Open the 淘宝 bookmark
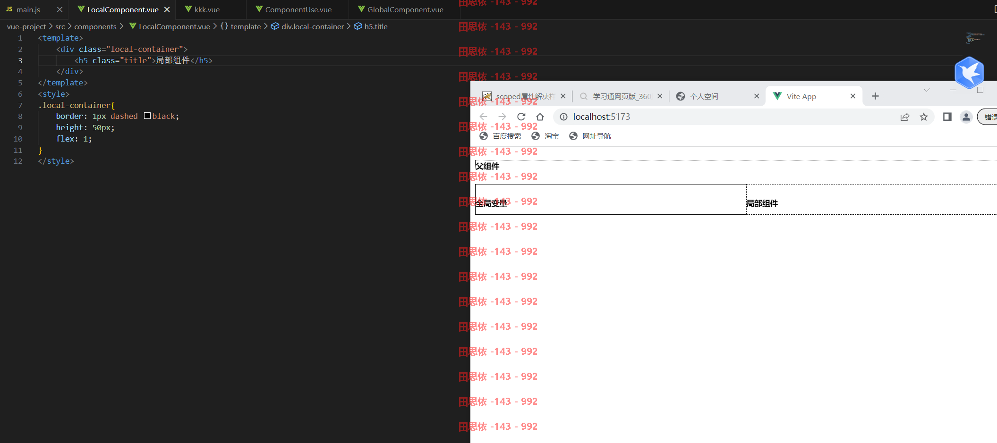 click(545, 136)
